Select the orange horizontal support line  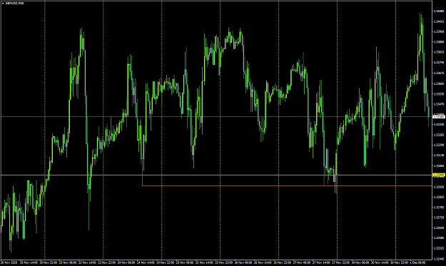(288, 185)
